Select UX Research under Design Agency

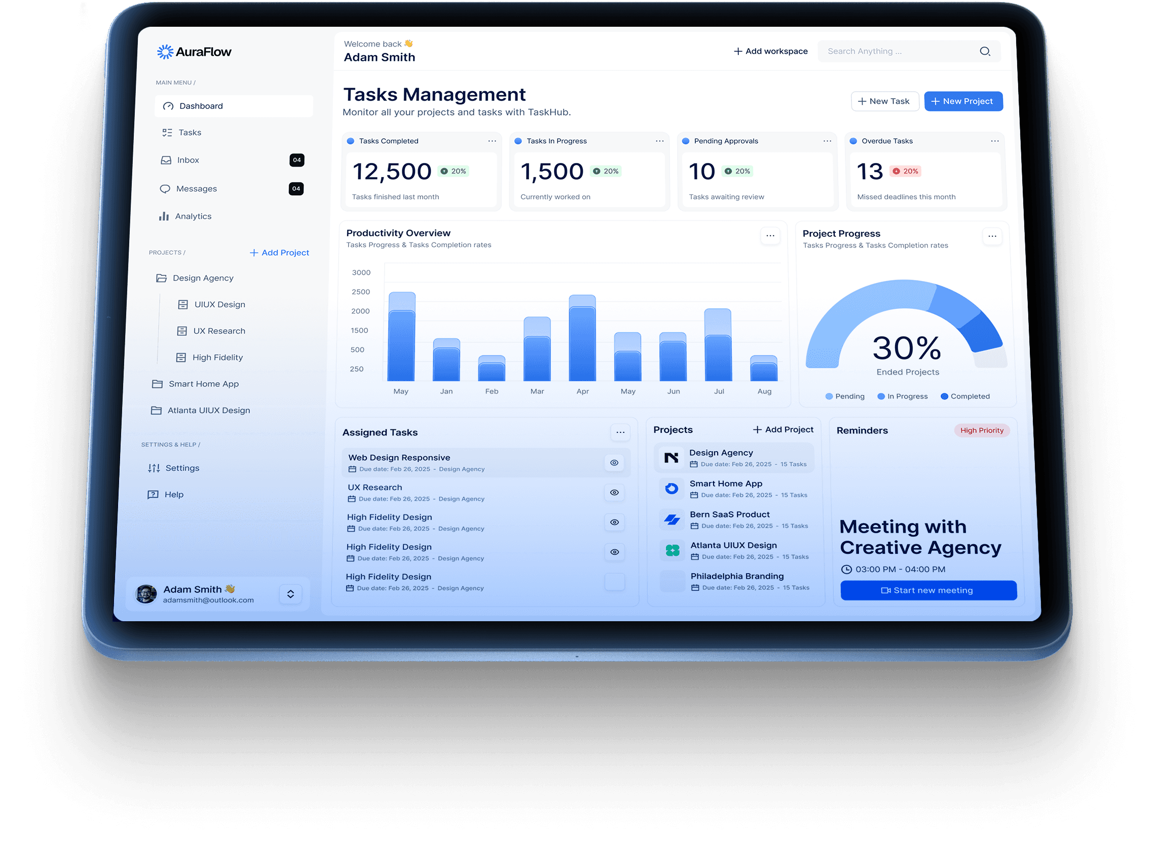pos(219,331)
